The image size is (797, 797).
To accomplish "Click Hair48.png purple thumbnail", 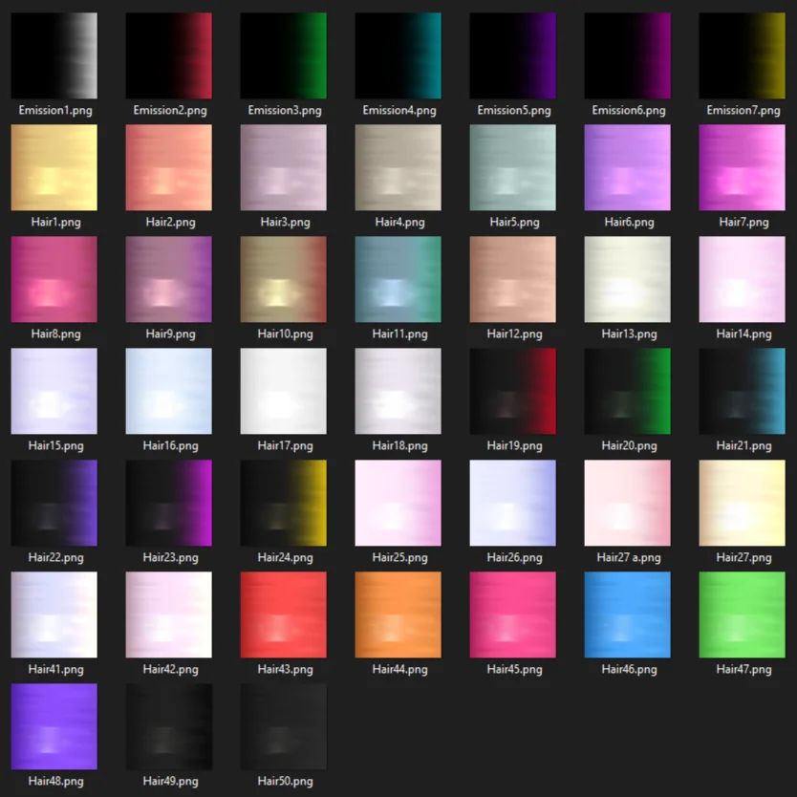I will (54, 726).
